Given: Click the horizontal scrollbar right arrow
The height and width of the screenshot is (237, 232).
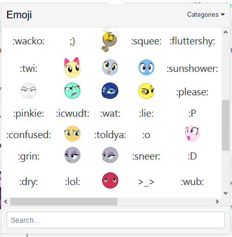Looking at the screenshot, I should (217, 201).
